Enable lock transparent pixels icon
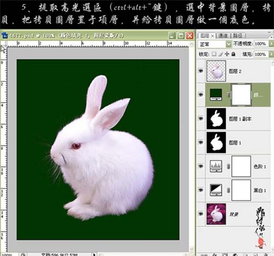 pos(214,54)
